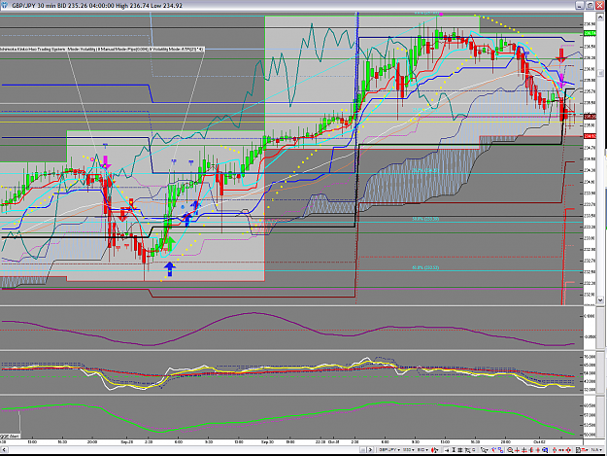Open the GBP/JPY symbol dropdown in the toolbar
The width and height of the screenshot is (607, 456).
[x=389, y=450]
